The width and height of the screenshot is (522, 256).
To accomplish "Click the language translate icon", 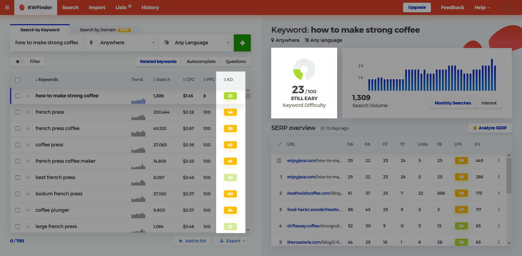I will (166, 43).
